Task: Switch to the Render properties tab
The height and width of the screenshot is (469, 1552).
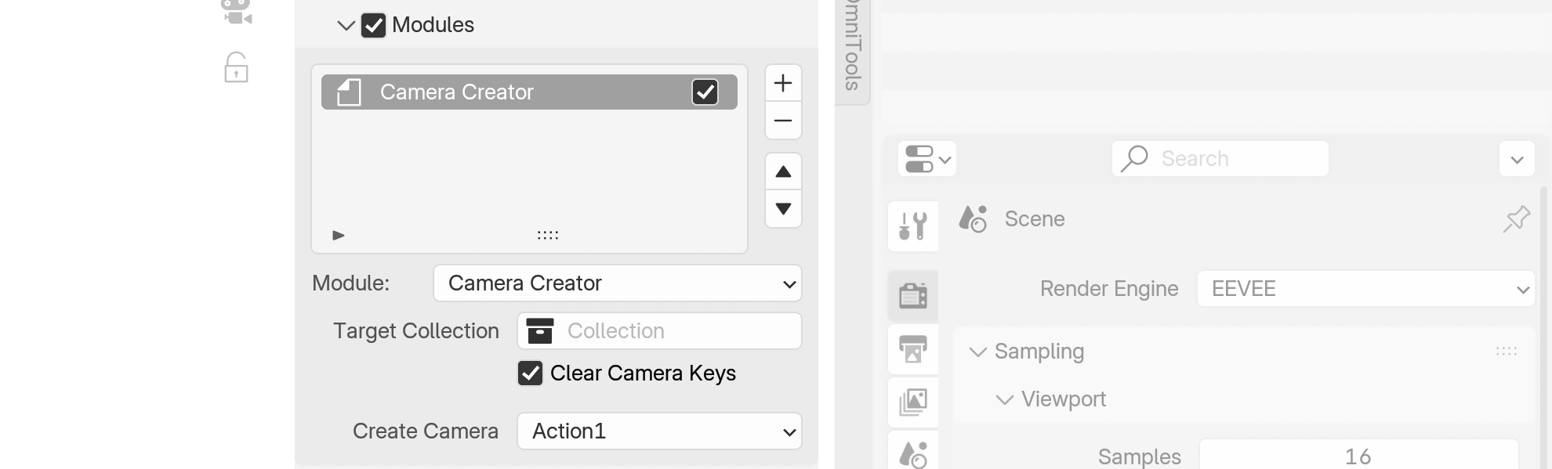Action: point(912,295)
